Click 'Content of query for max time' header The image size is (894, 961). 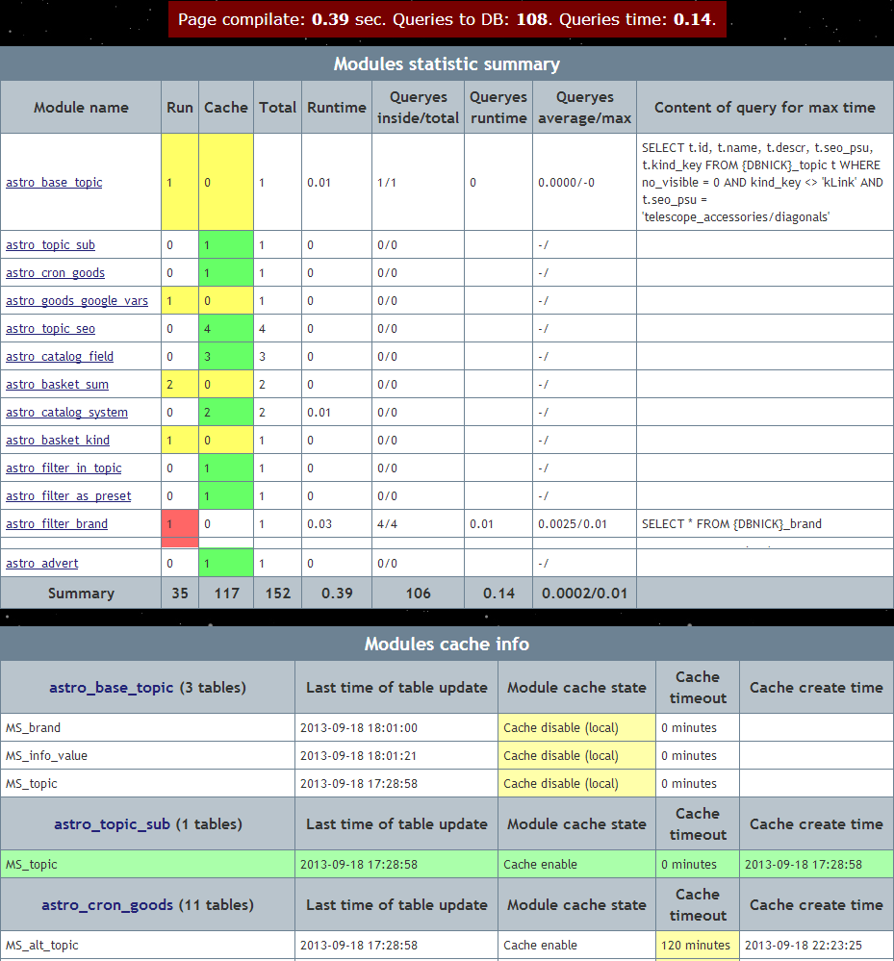[765, 107]
